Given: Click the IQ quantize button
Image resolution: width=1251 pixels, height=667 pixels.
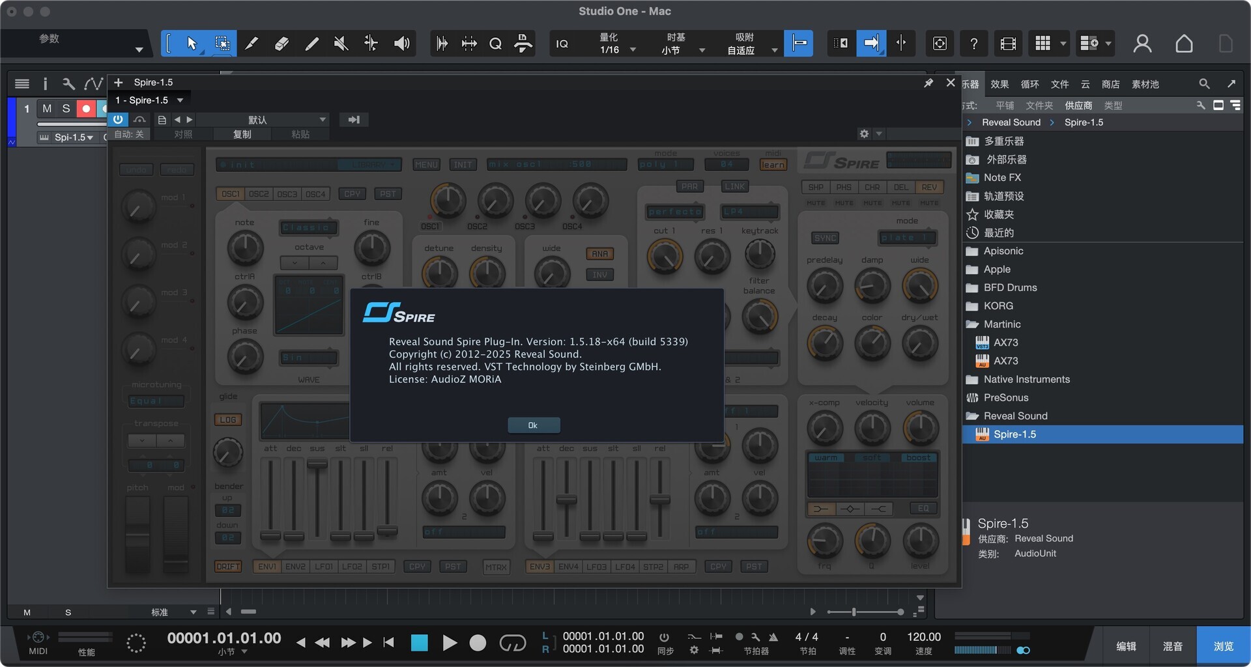Looking at the screenshot, I should click(x=562, y=44).
